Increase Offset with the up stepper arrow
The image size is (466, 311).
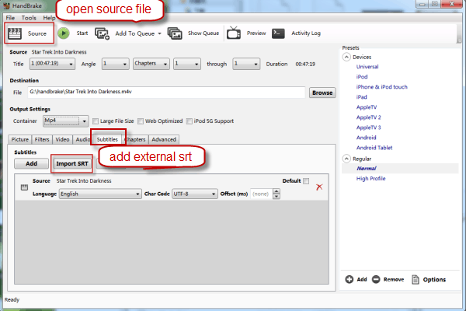276,191
